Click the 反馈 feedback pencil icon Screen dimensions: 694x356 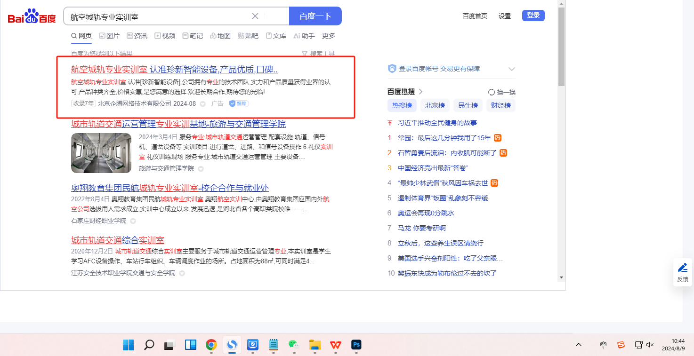point(683,268)
